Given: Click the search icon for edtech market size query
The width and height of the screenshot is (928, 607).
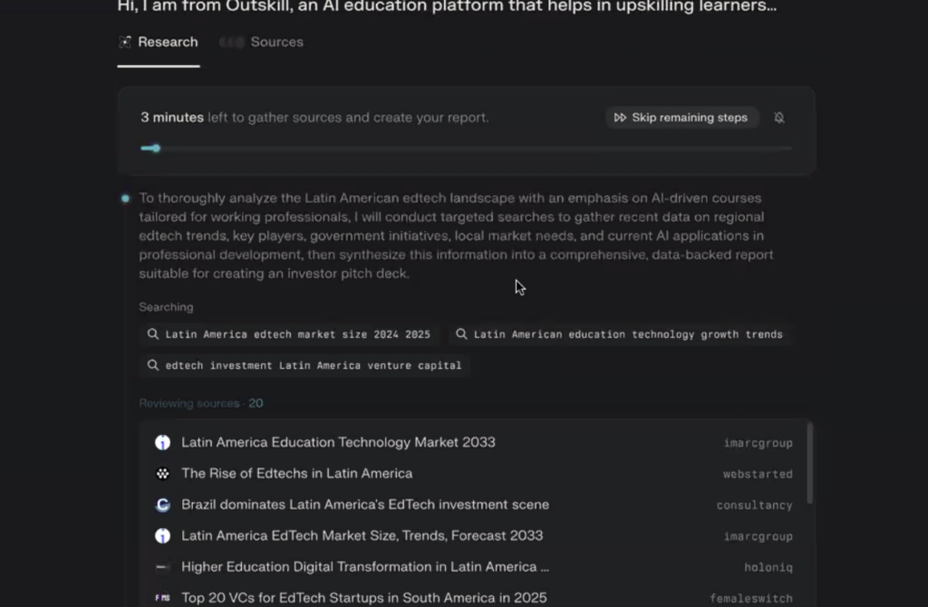Looking at the screenshot, I should (x=153, y=334).
